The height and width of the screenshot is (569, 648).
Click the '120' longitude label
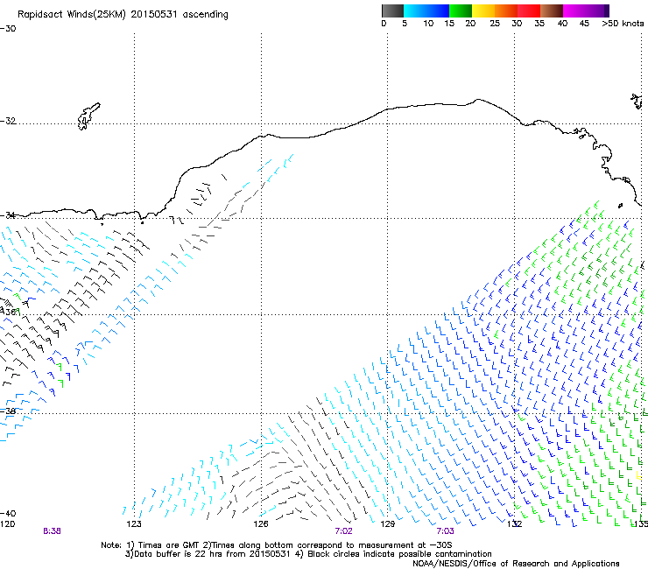[7, 524]
